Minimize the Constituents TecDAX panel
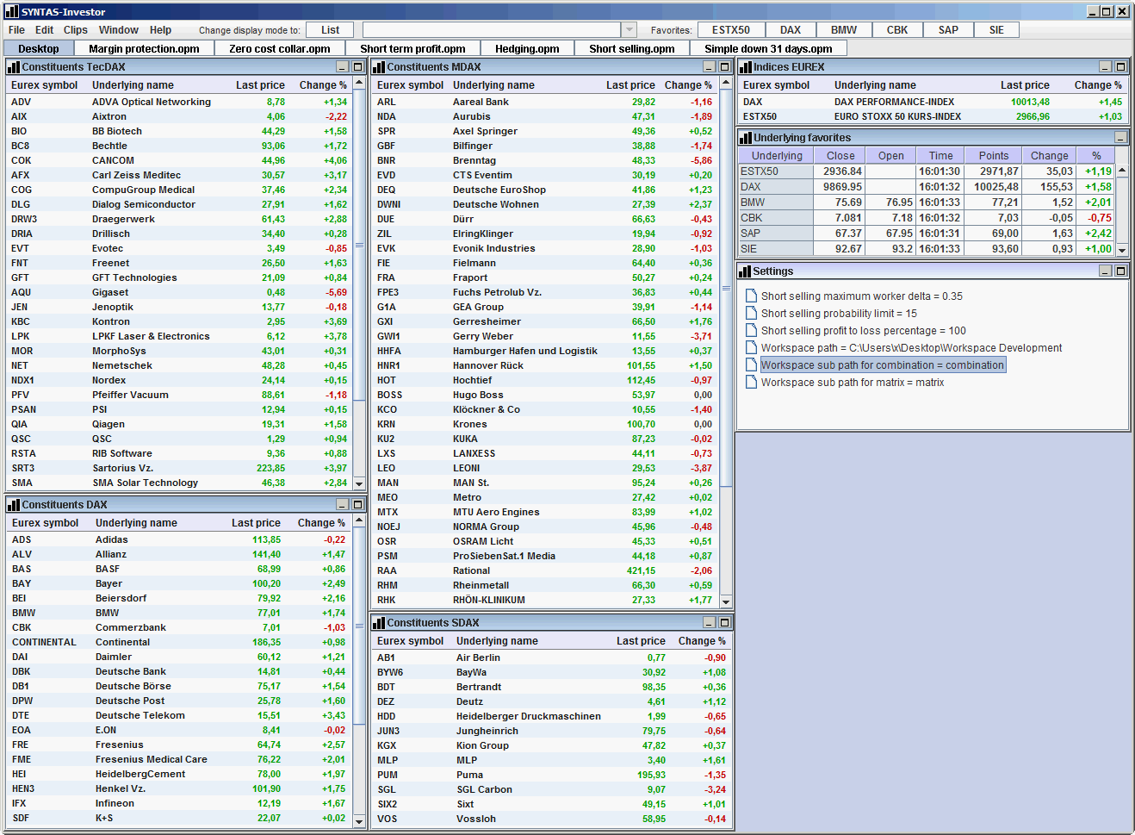Viewport: 1135px width, 835px height. 343,67
